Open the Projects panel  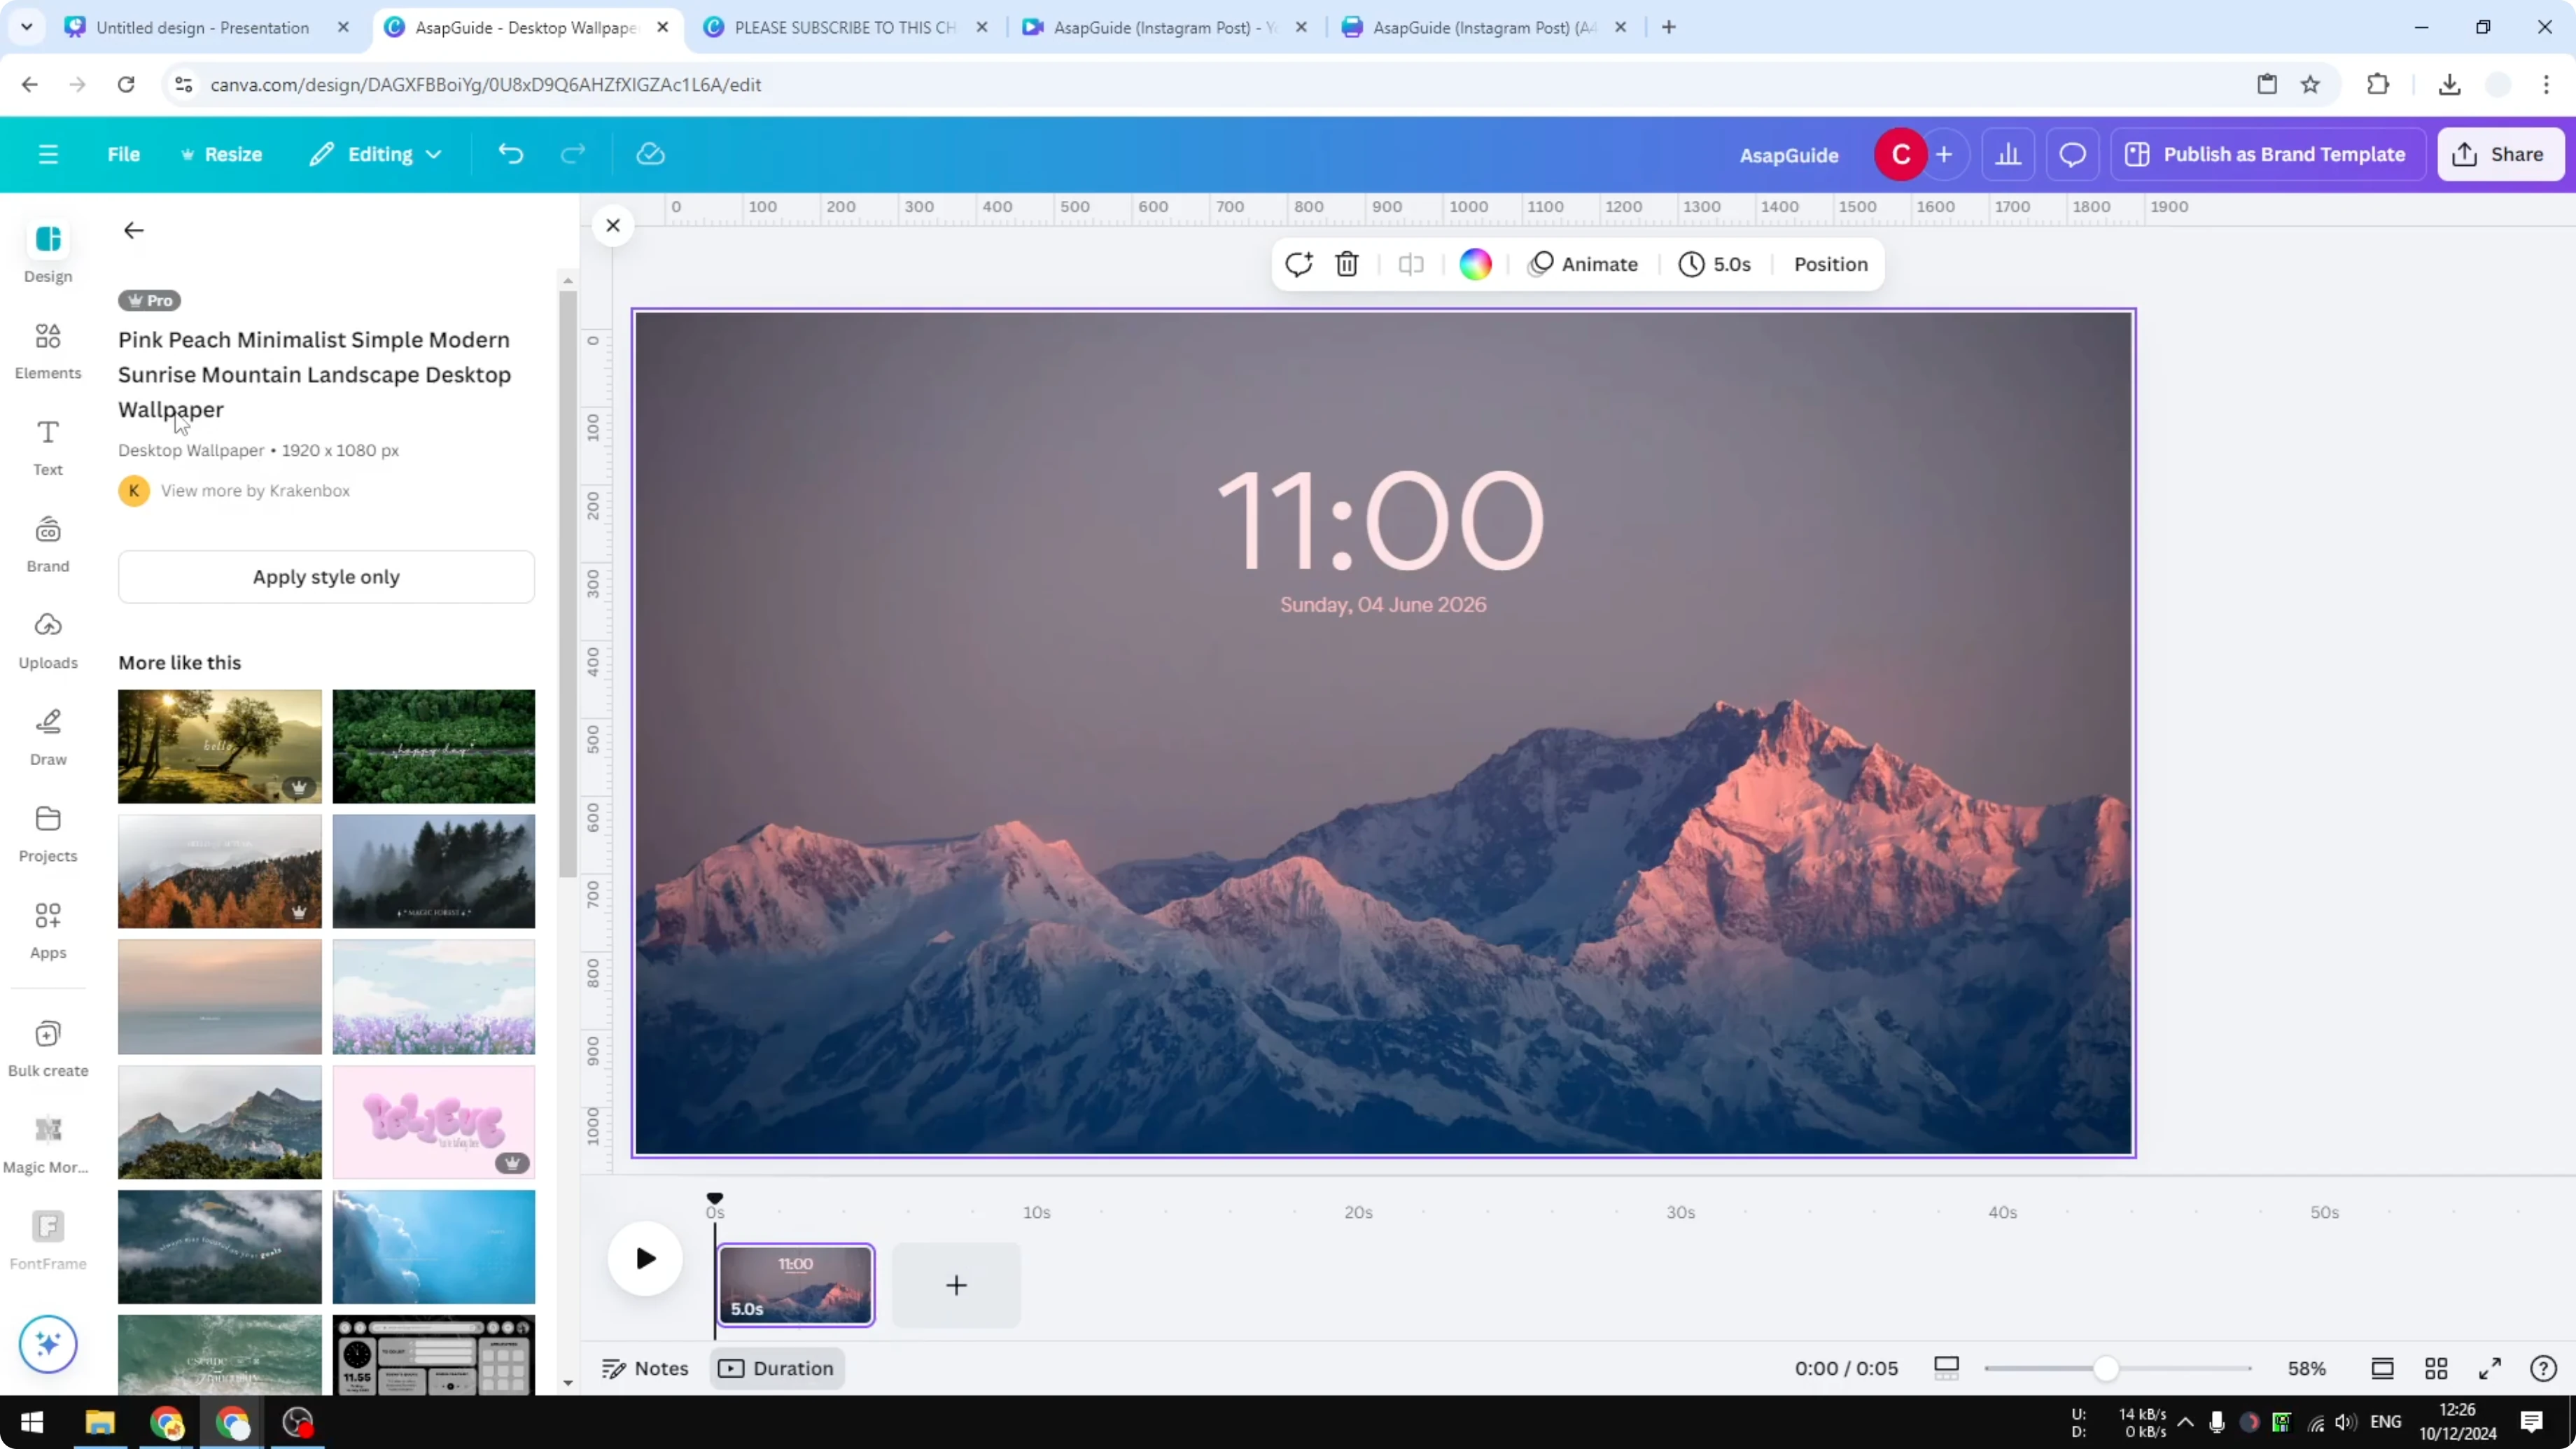tap(47, 832)
